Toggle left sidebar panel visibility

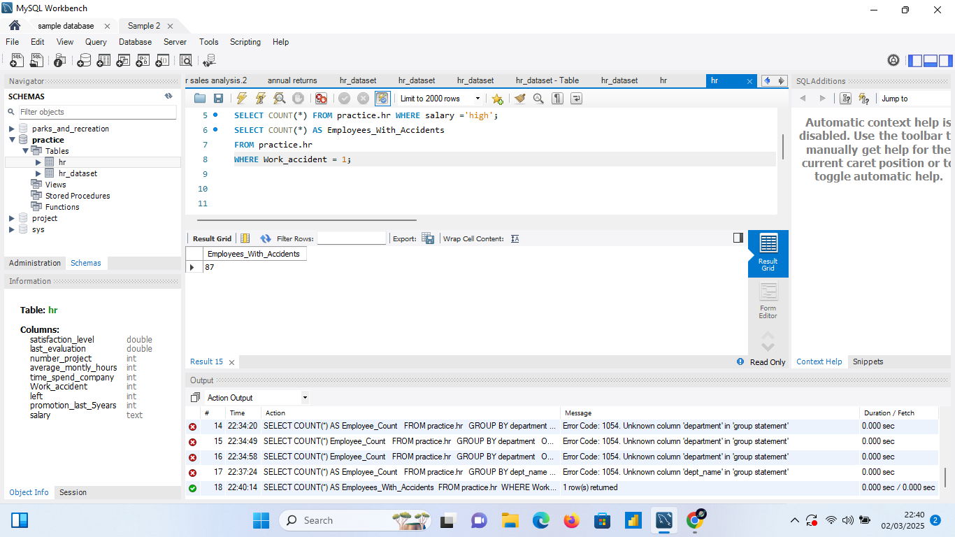(x=915, y=60)
